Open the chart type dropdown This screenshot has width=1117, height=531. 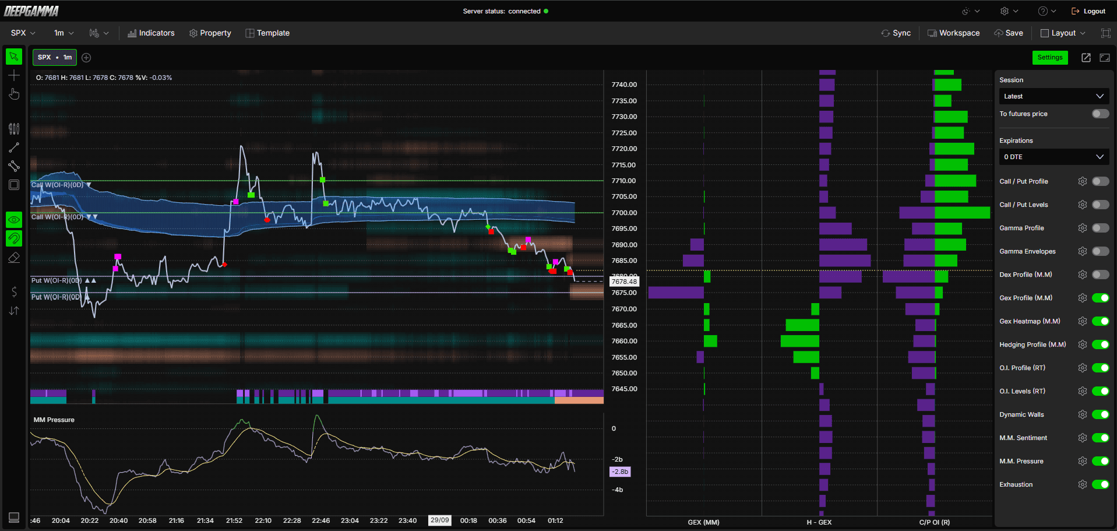pos(99,33)
